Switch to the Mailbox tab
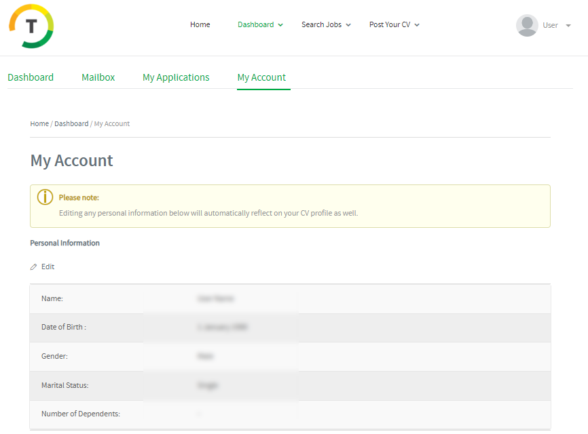The height and width of the screenshot is (434, 588). (x=98, y=77)
